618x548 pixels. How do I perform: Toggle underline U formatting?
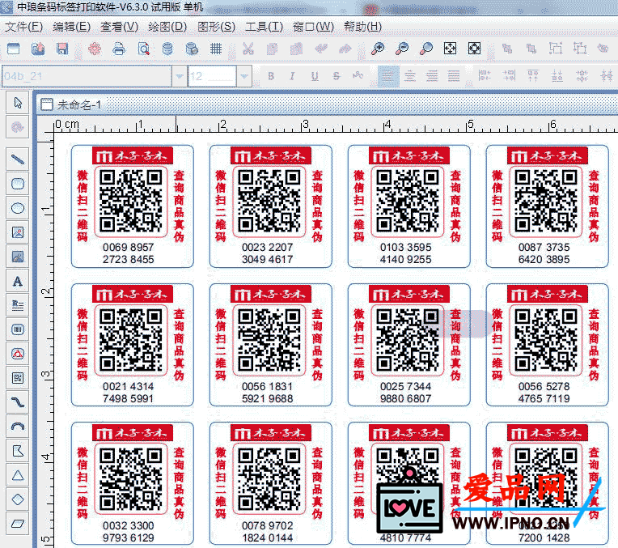point(315,76)
